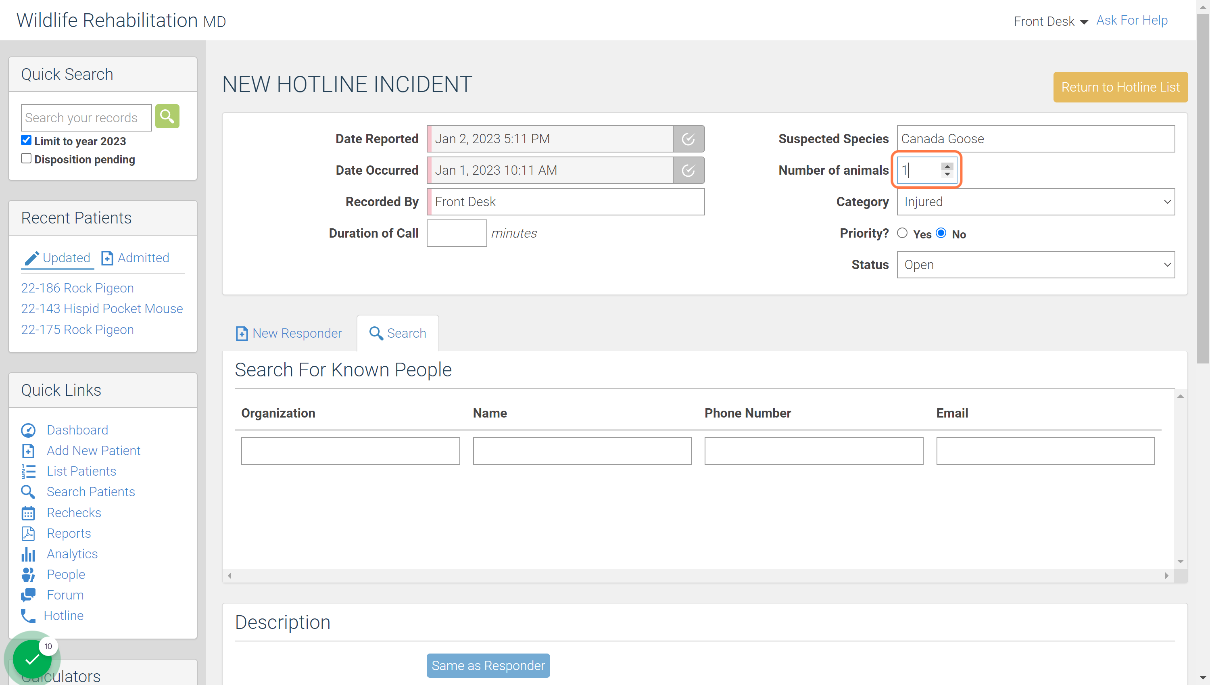1210x685 pixels.
Task: Click the People group icon
Action: [28, 574]
